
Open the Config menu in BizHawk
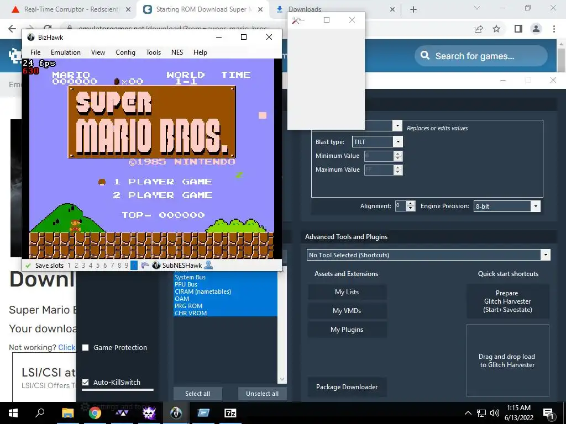point(125,52)
